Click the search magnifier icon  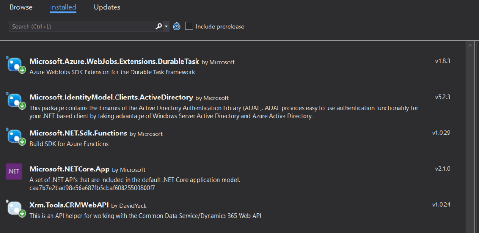click(x=159, y=27)
